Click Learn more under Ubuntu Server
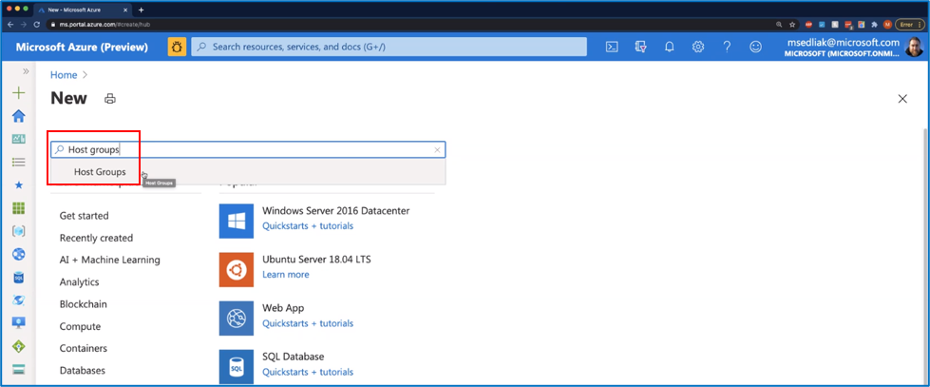Viewport: 930px width, 387px height. click(285, 275)
